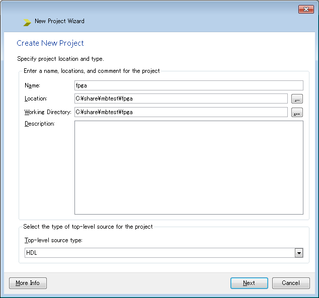Open the Top-level source type arrow
This screenshot has height=298, width=319.
(x=299, y=253)
